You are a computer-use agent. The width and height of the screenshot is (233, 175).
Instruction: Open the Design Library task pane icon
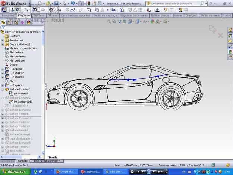tap(230, 35)
